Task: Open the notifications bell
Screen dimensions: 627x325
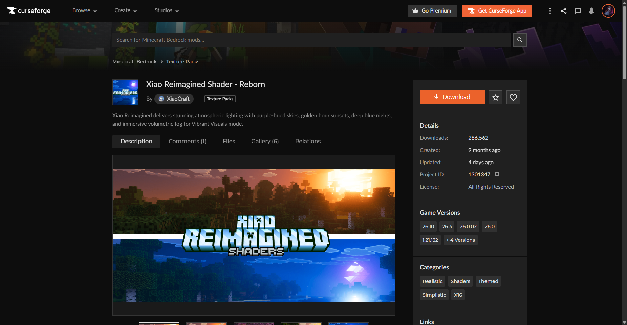Action: click(591, 11)
